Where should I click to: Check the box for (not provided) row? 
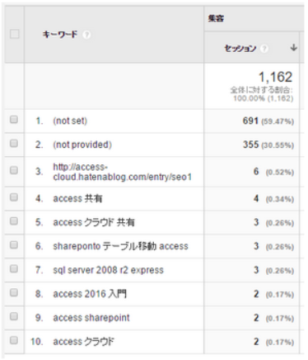(14, 143)
